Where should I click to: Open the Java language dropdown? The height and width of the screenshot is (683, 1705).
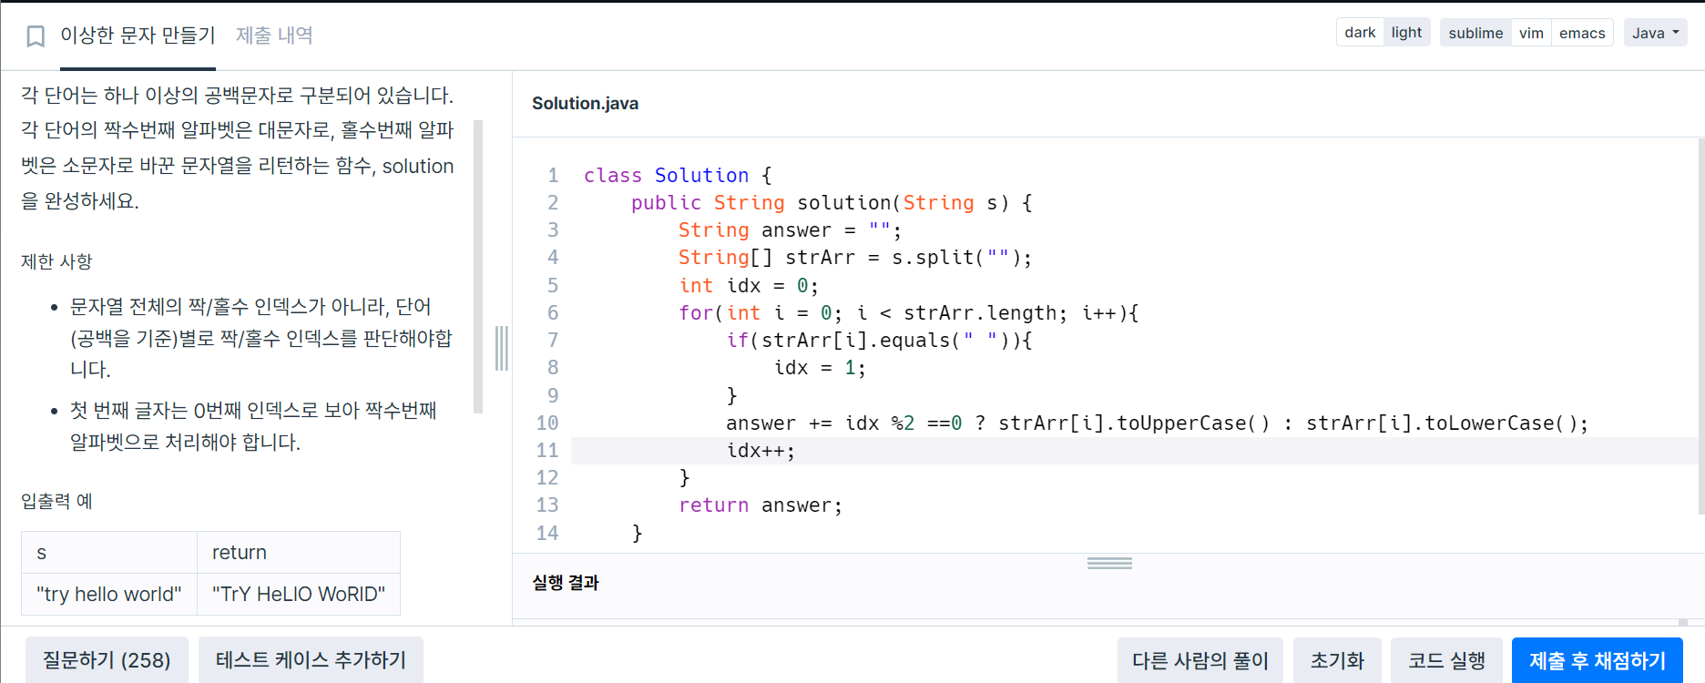point(1655,33)
